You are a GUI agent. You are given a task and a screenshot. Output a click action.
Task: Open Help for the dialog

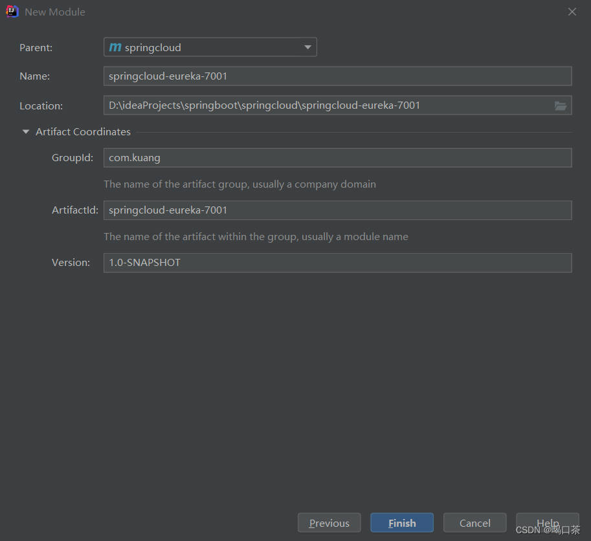(547, 522)
